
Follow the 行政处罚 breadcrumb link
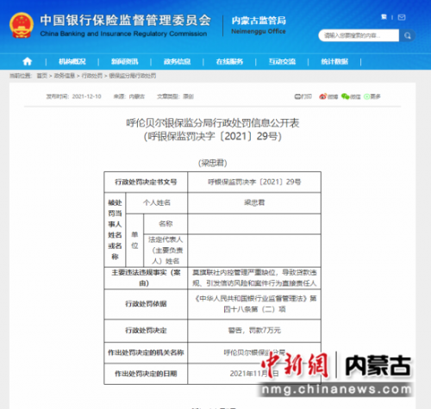coord(92,76)
